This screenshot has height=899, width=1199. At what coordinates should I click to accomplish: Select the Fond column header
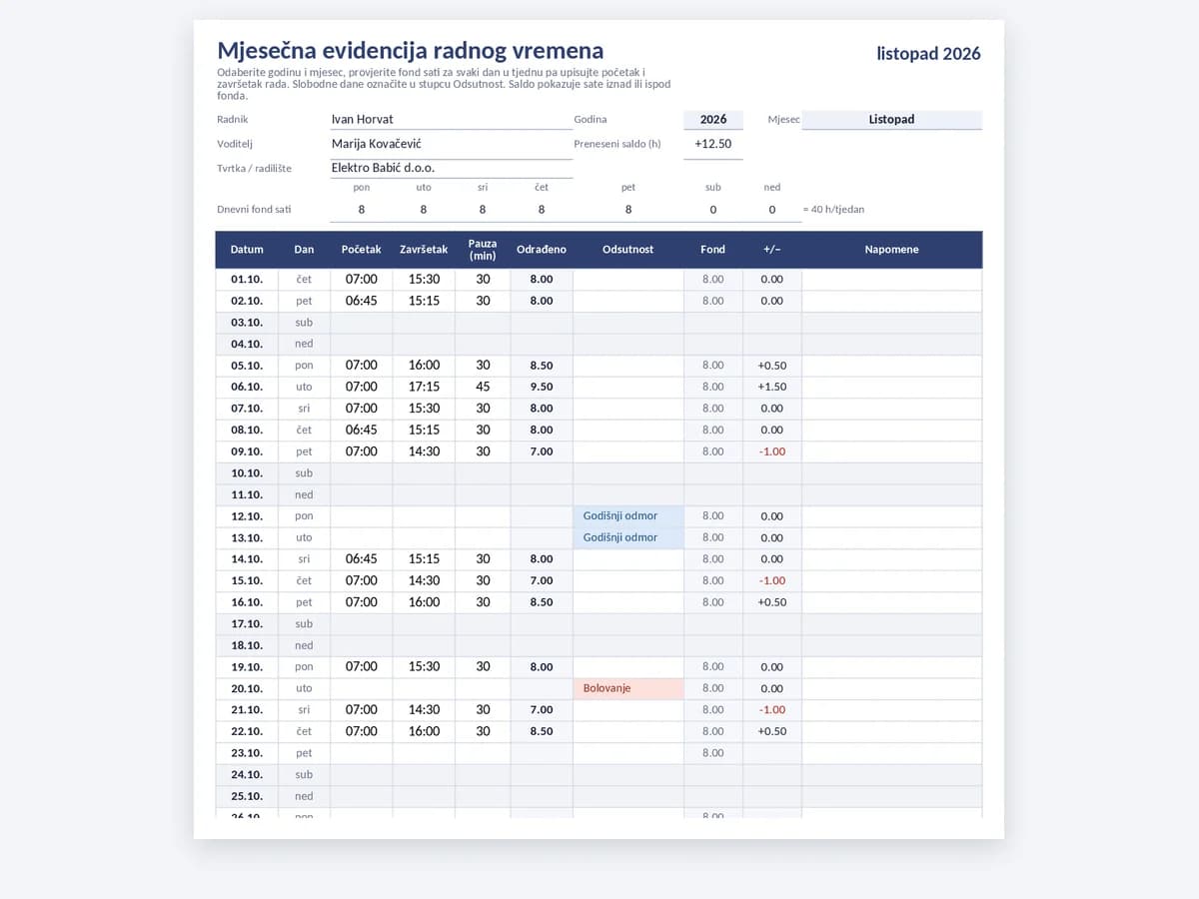point(713,250)
